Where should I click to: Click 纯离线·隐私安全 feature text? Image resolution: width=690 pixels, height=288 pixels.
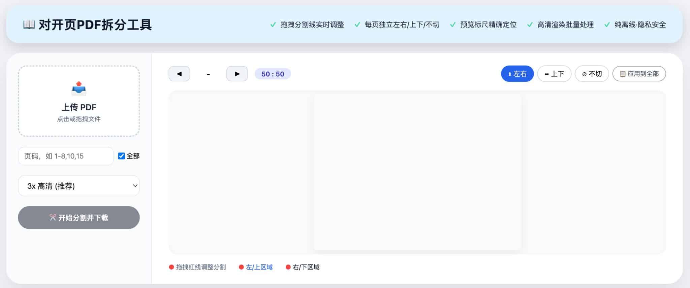640,25
